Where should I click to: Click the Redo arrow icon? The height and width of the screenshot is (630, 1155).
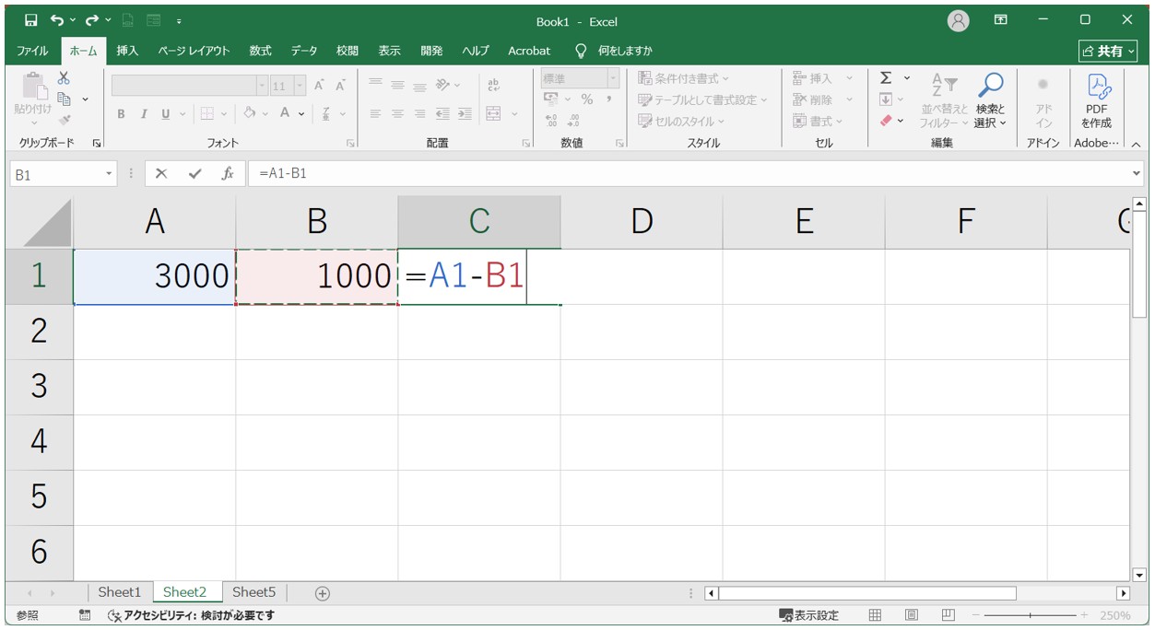tap(92, 20)
